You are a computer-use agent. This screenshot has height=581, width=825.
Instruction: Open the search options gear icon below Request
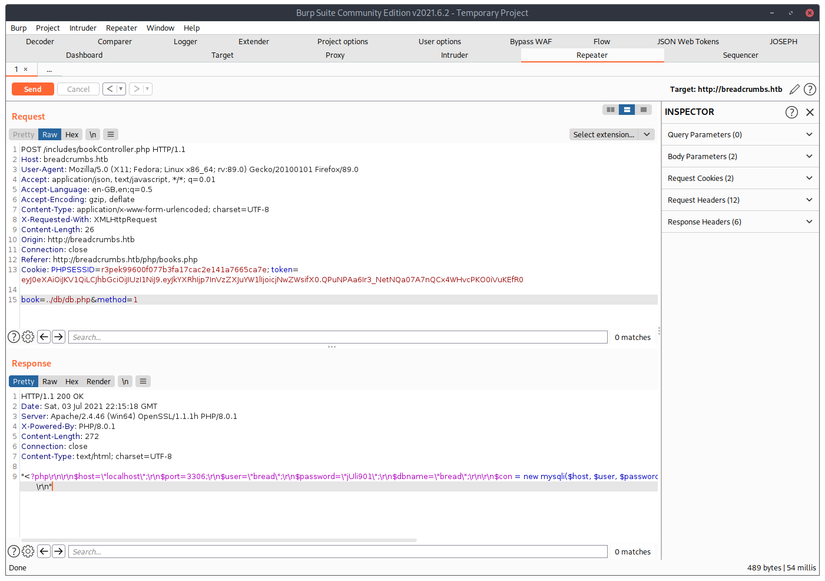(x=28, y=336)
